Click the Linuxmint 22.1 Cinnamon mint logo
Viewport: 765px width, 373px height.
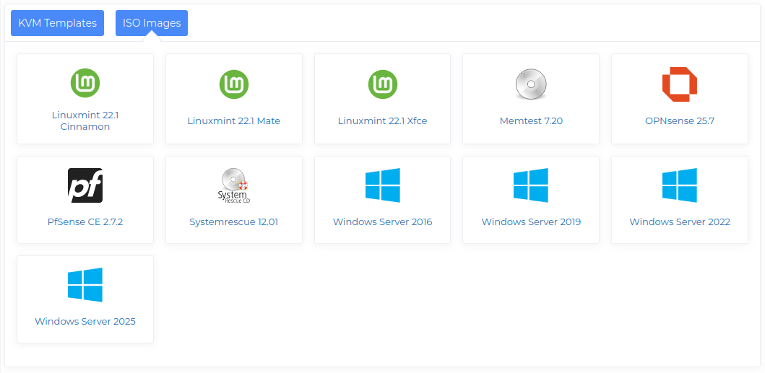click(x=85, y=84)
